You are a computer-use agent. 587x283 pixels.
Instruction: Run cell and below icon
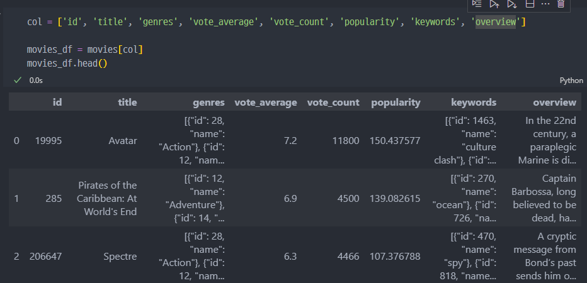(512, 4)
